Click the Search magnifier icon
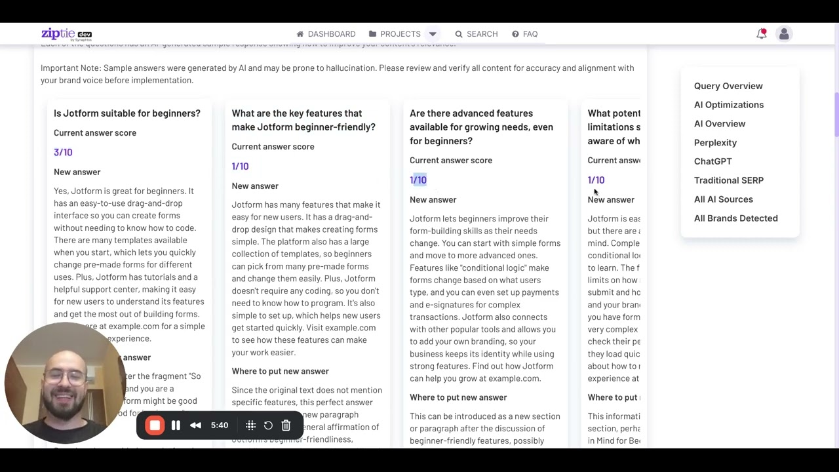 coord(459,34)
